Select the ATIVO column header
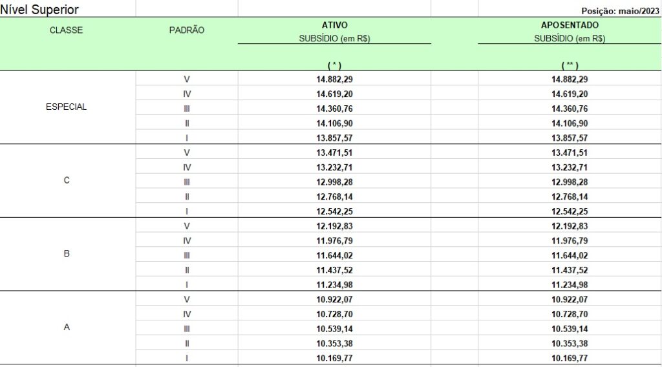Viewport: 662px width, 367px height. pos(334,25)
